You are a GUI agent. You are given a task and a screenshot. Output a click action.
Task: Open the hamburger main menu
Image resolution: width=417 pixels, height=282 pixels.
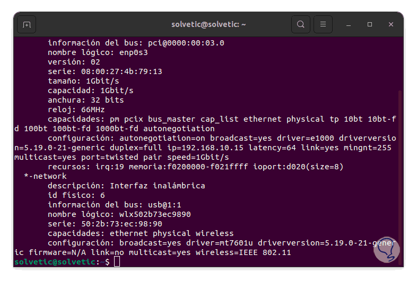tap(323, 24)
